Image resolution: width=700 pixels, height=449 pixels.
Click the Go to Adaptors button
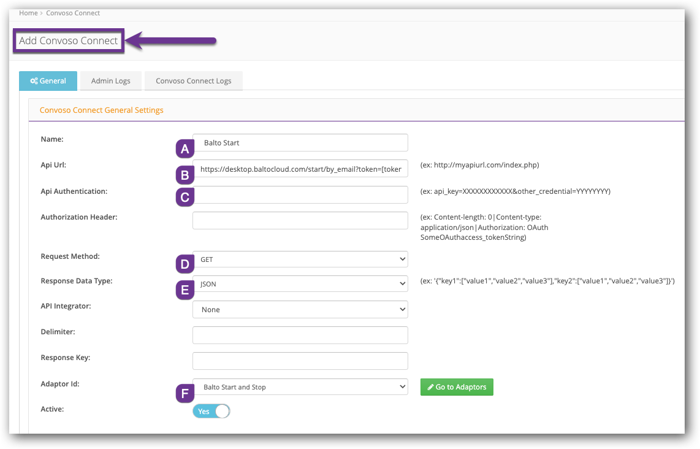457,387
